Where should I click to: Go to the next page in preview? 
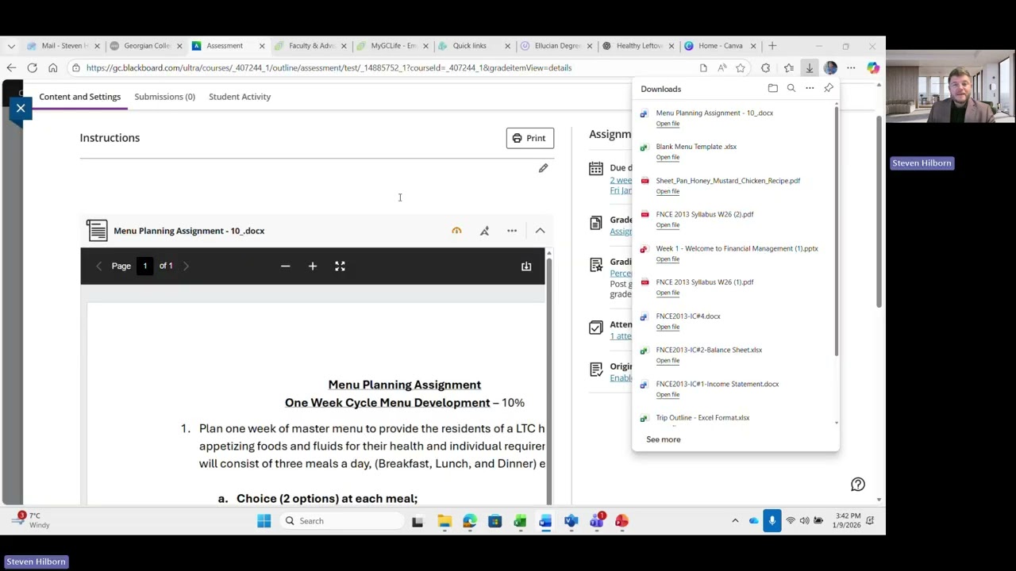(x=186, y=266)
